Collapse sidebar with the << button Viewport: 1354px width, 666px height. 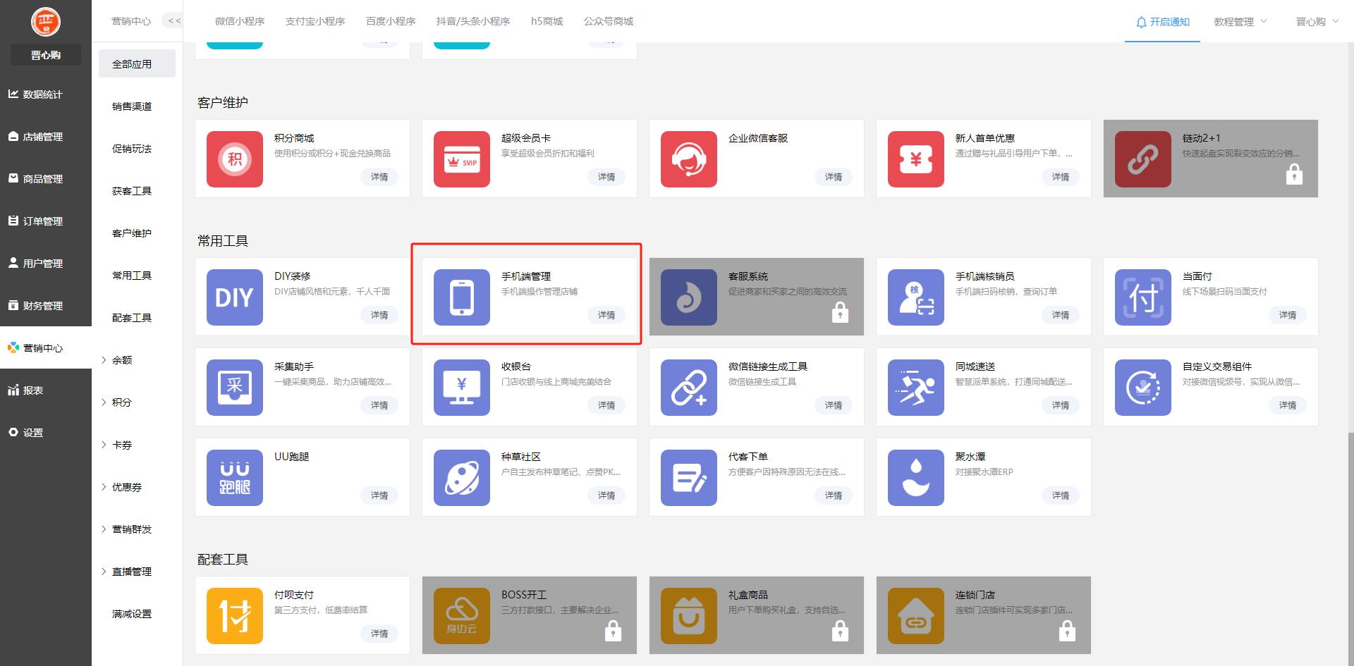click(174, 21)
